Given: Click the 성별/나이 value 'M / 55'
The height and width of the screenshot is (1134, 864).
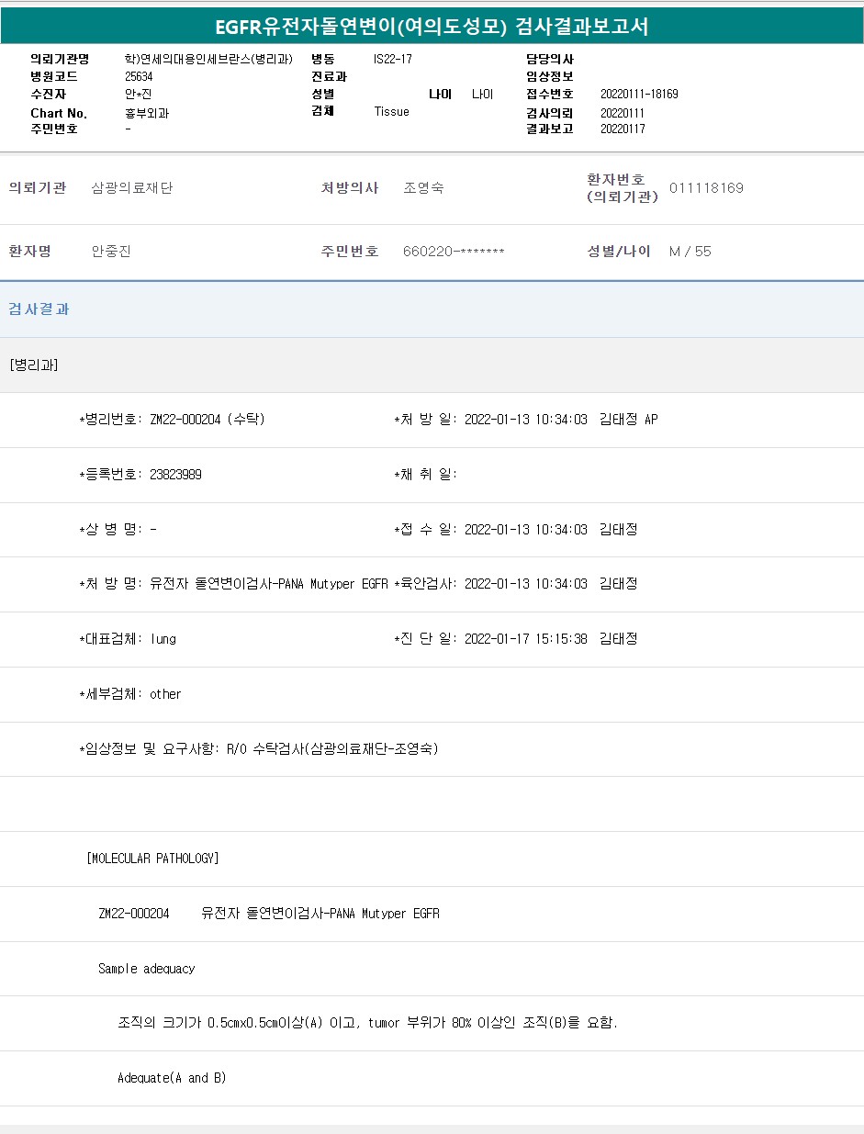Looking at the screenshot, I should (x=690, y=252).
